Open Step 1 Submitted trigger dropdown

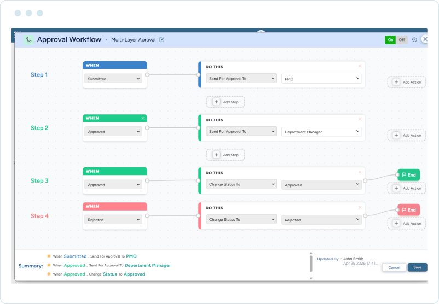tap(113, 79)
